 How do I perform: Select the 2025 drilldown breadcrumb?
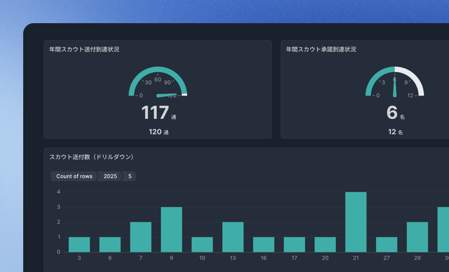pyautogui.click(x=110, y=176)
